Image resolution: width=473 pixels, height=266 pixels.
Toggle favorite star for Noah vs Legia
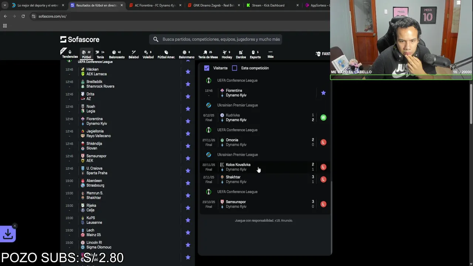coord(188,109)
